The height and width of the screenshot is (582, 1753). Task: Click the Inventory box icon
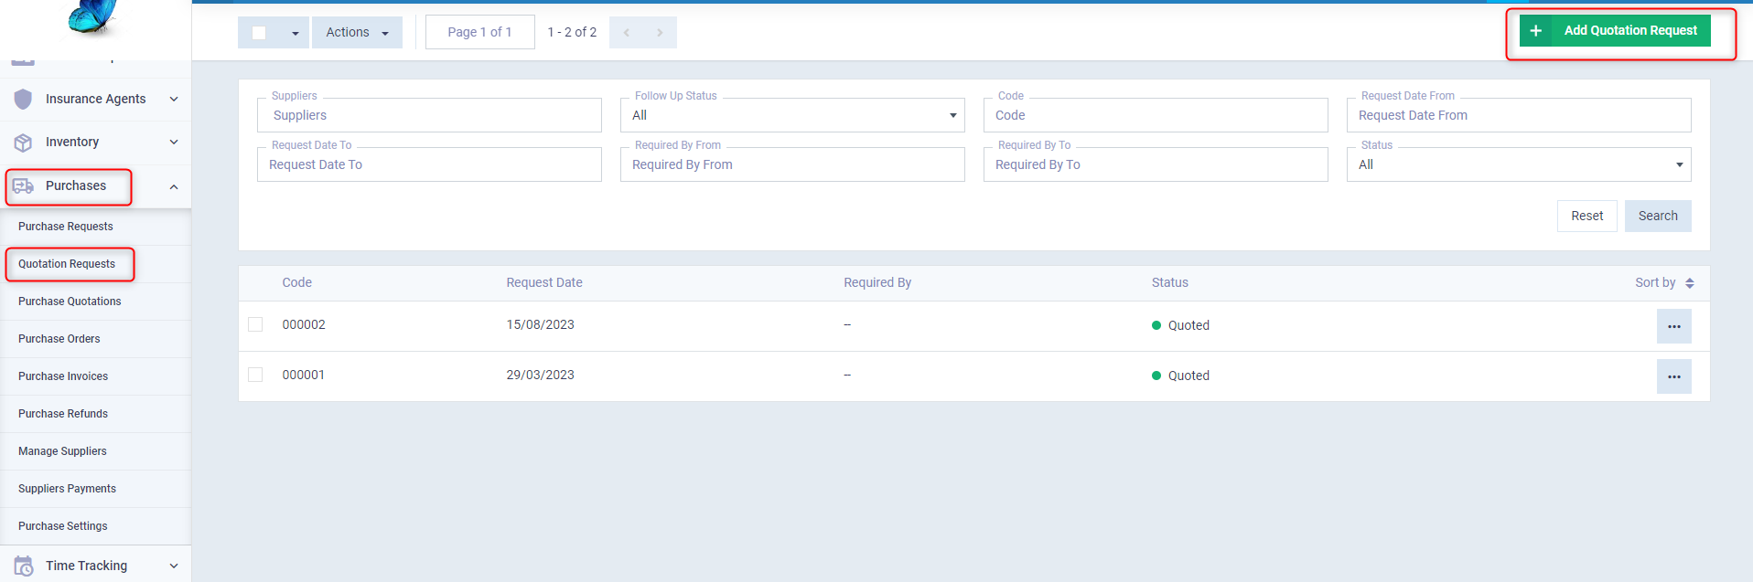click(x=23, y=143)
